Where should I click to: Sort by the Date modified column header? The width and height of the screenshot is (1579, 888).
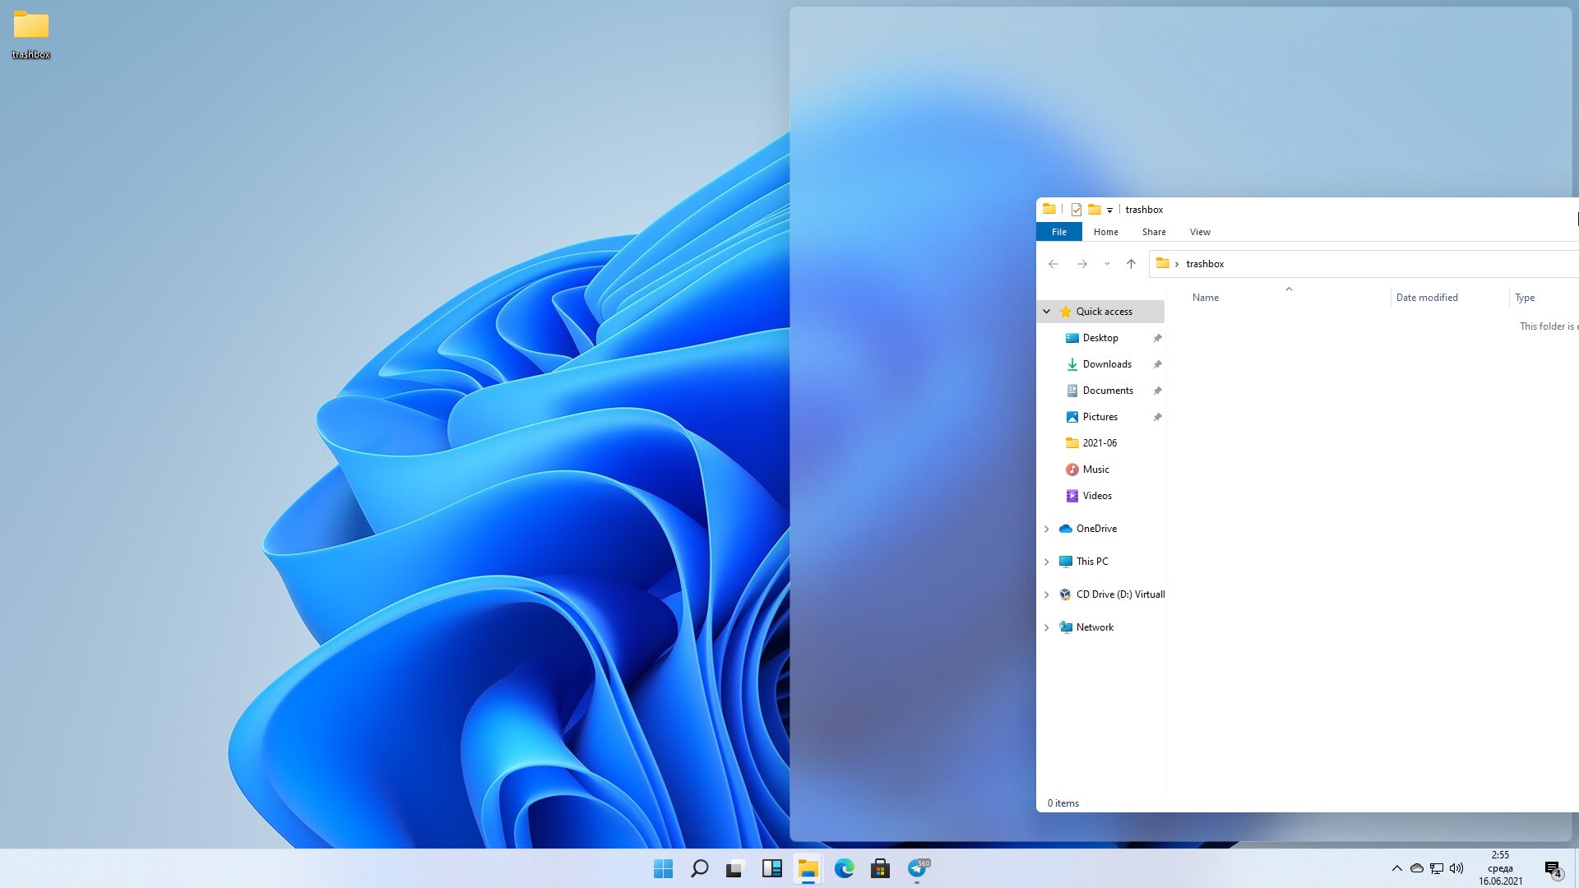point(1427,298)
